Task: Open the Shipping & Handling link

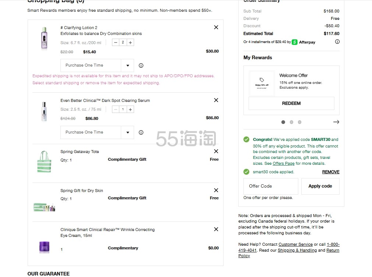Action: click(297, 250)
